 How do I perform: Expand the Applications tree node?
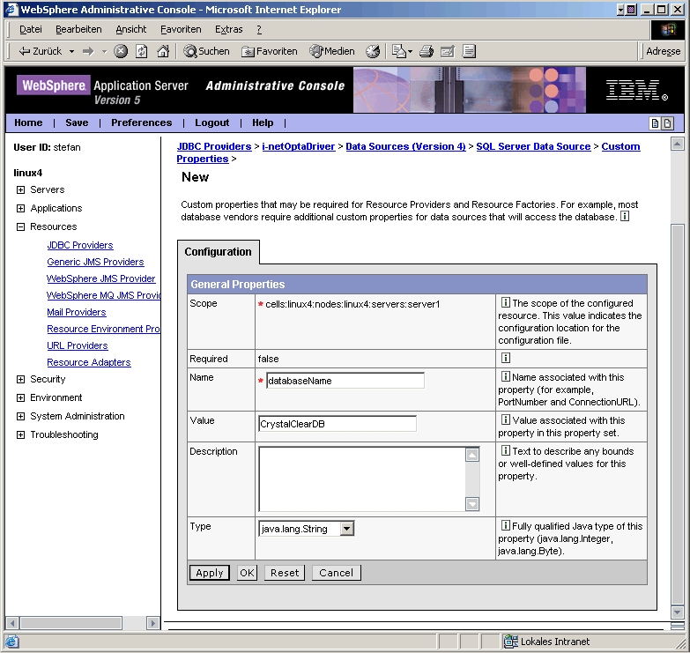20,208
